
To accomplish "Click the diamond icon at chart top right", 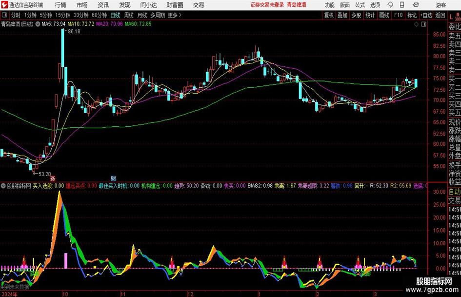I will [416, 24].
